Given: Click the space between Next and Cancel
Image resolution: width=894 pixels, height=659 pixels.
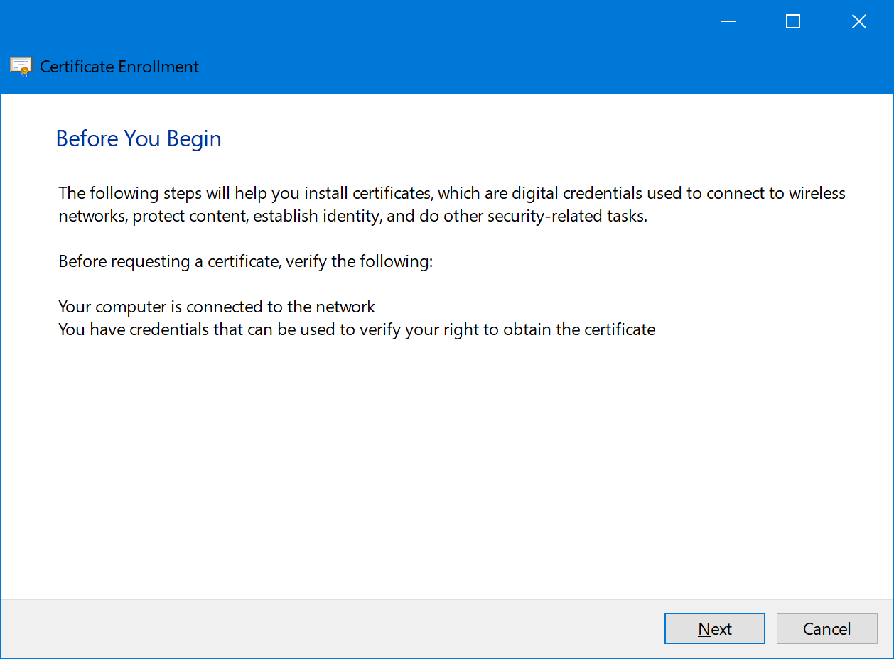Looking at the screenshot, I should coord(771,628).
